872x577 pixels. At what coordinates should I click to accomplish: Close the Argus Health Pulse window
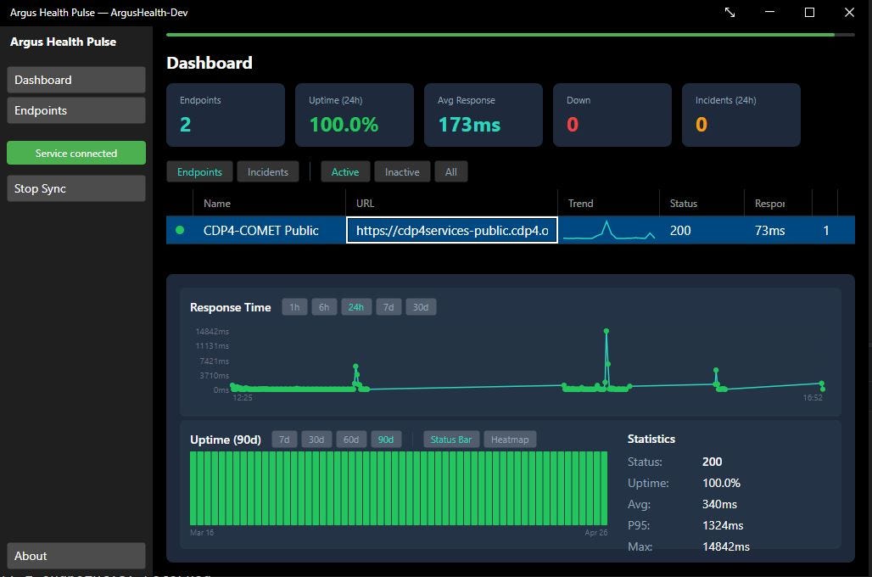(849, 12)
